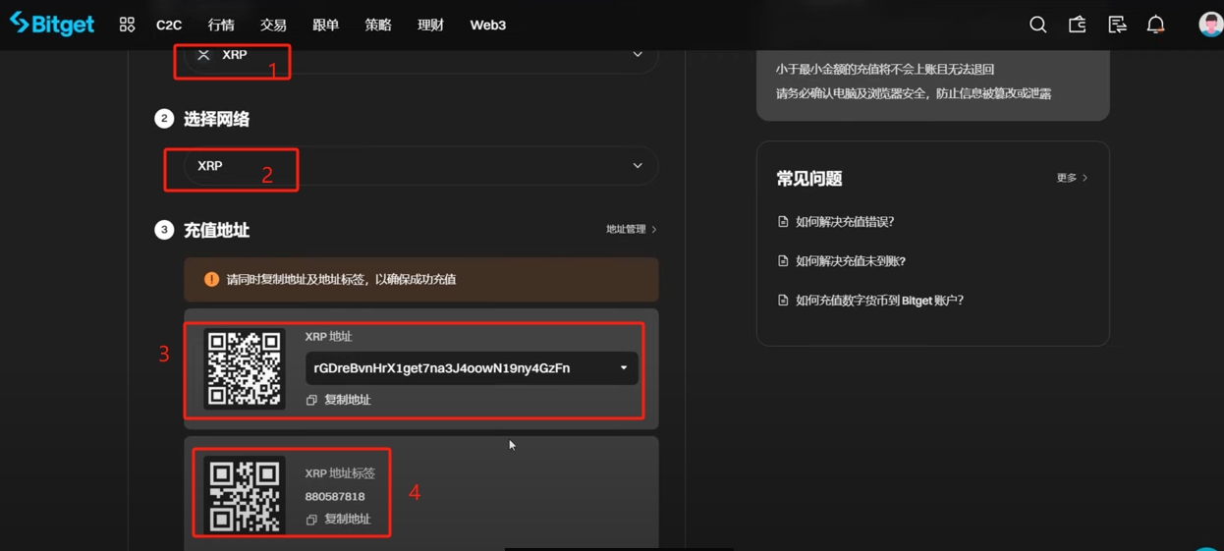This screenshot has width=1224, height=551.
Task: Click the 小于最小金额的充值 notice text
Action: 885,69
